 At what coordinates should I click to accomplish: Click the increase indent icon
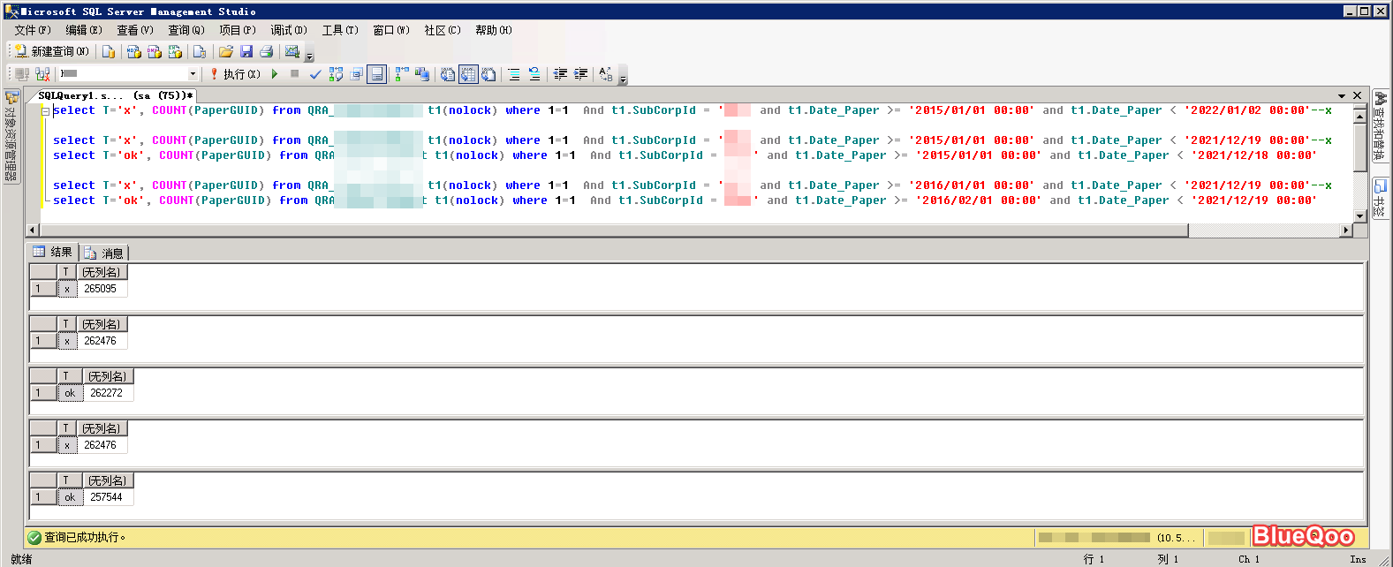580,74
